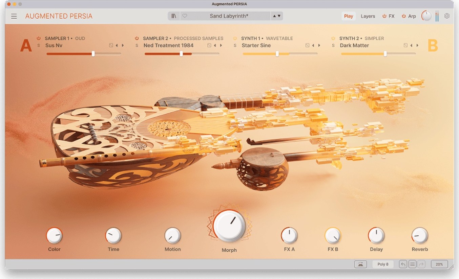Select previous Synth 2 source with left arrow
Image resolution: width=459 pixels, height=279 pixels.
[x=411, y=45]
